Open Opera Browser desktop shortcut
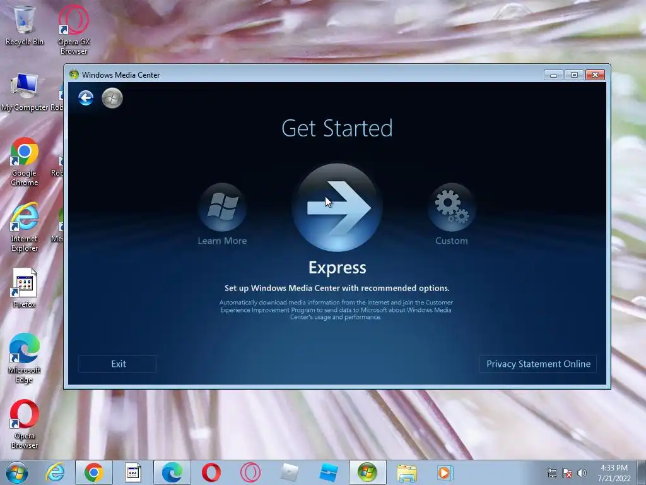The width and height of the screenshot is (646, 485). [25, 424]
